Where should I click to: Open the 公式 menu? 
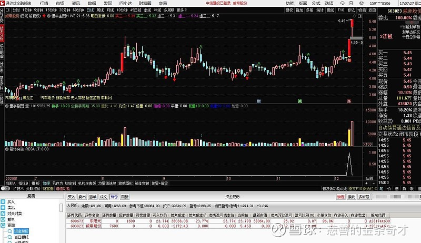pos(316,3)
